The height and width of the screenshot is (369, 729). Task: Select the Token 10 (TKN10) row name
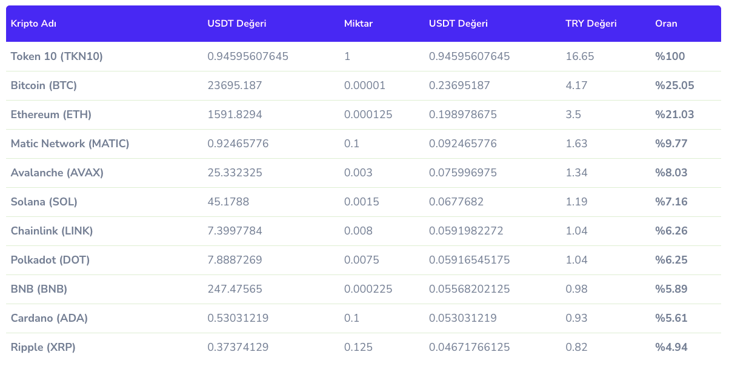click(57, 56)
